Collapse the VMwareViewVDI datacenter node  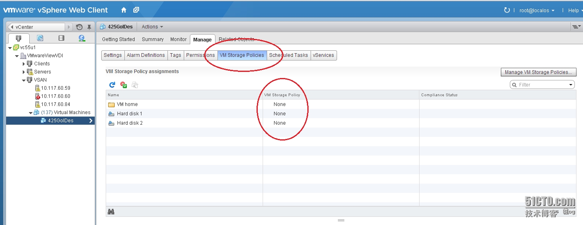pos(17,56)
